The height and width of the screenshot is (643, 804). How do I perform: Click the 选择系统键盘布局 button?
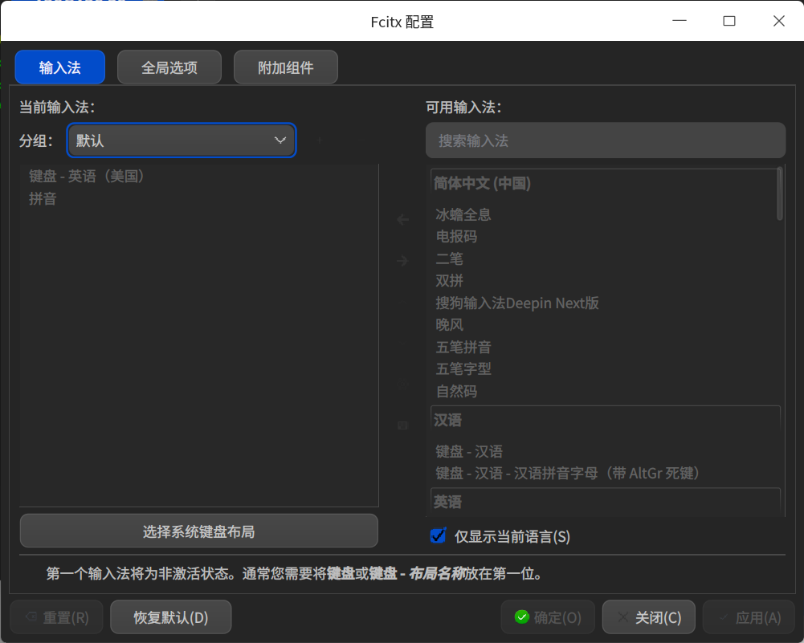click(x=199, y=531)
